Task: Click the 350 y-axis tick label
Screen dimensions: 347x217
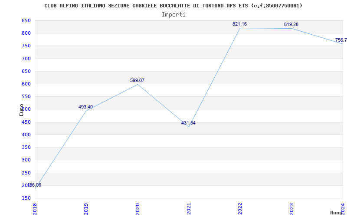Action: (26, 147)
